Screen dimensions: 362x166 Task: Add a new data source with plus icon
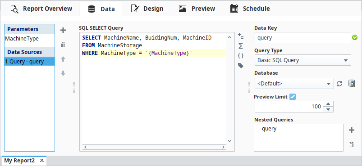tap(63, 31)
